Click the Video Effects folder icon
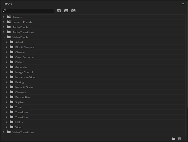Screen dimensions: 188x142 pos(9,37)
